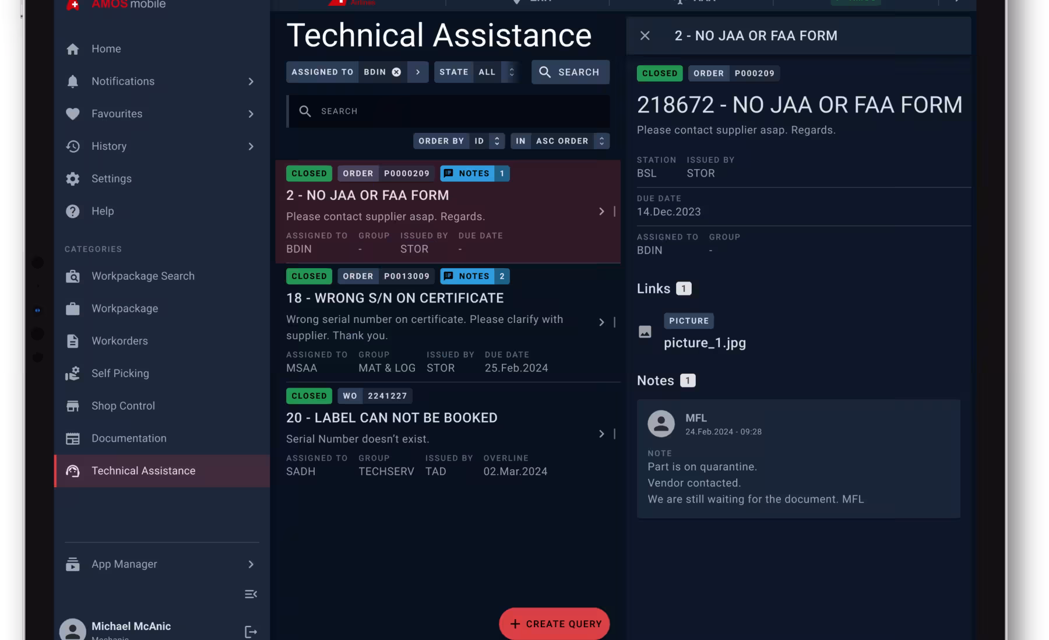Change sort order using ASC ORDER stepper

coord(601,140)
